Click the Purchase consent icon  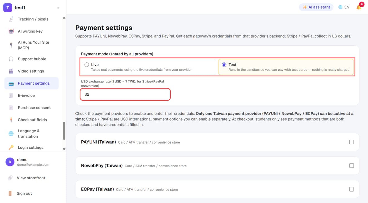tap(11, 108)
